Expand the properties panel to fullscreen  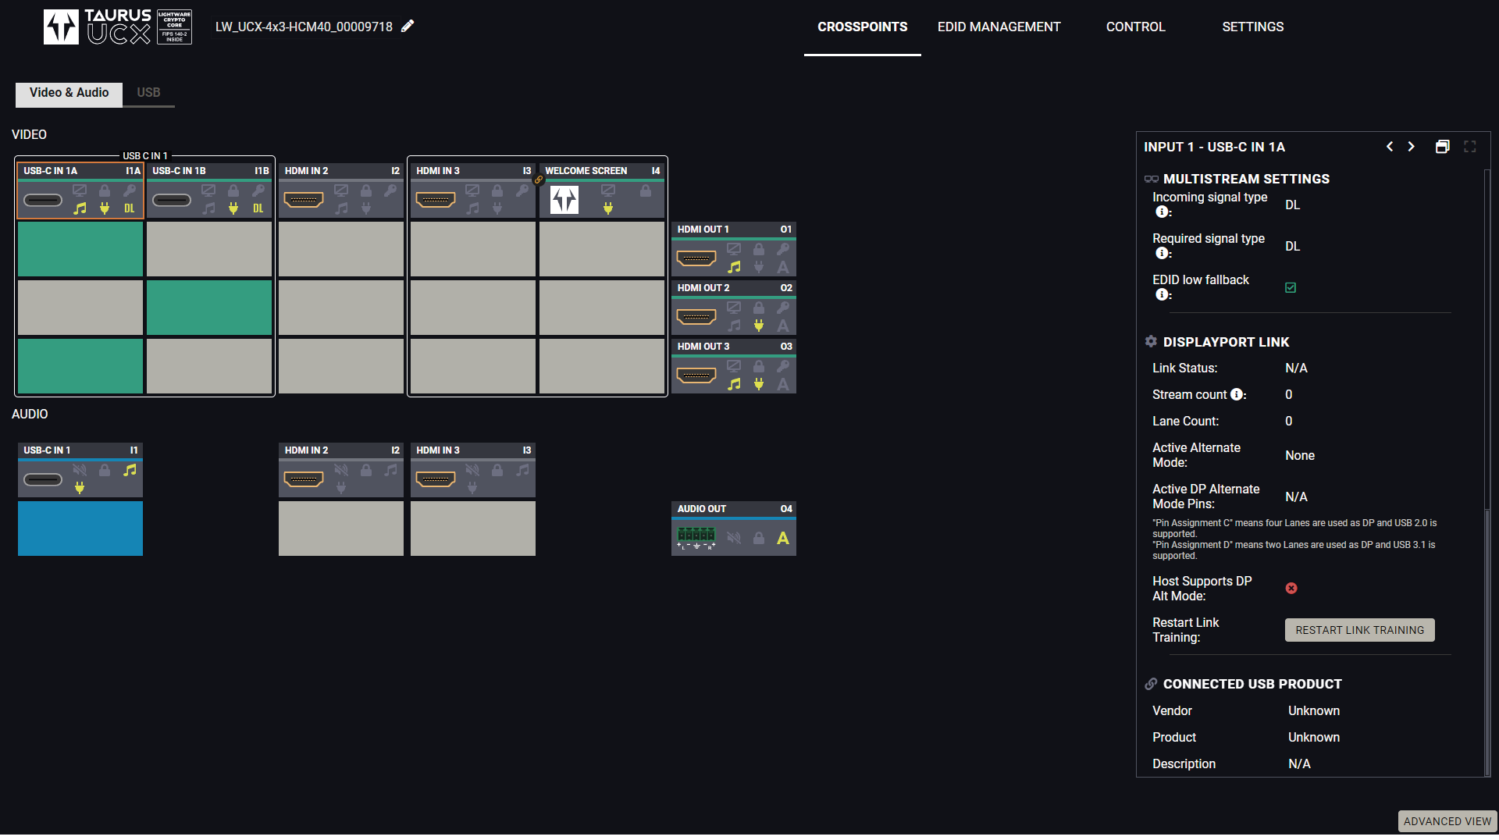point(1470,147)
